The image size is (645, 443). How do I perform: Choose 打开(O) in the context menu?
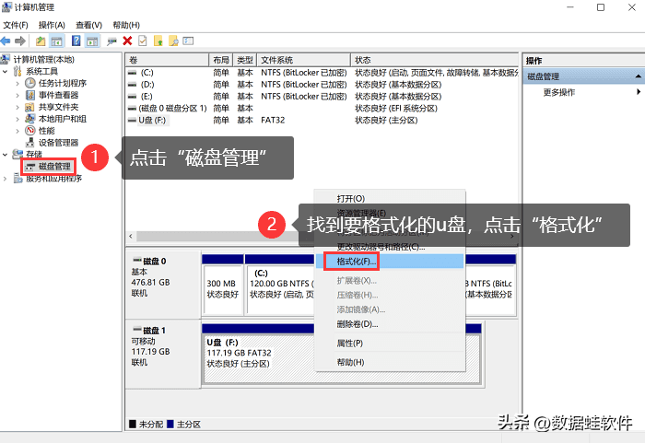pyautogui.click(x=390, y=199)
